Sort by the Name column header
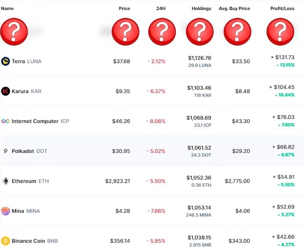The height and width of the screenshot is (251, 304). [x=7, y=8]
